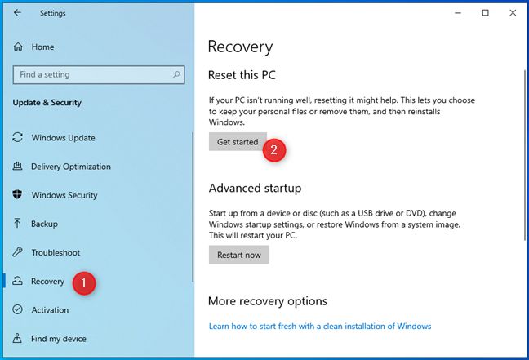Click the Delivery Optimization icon
The image size is (529, 360).
click(17, 166)
